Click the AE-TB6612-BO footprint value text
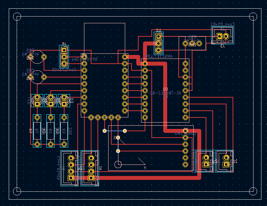Viewport: 267px width, 206px height. pyautogui.click(x=165, y=93)
